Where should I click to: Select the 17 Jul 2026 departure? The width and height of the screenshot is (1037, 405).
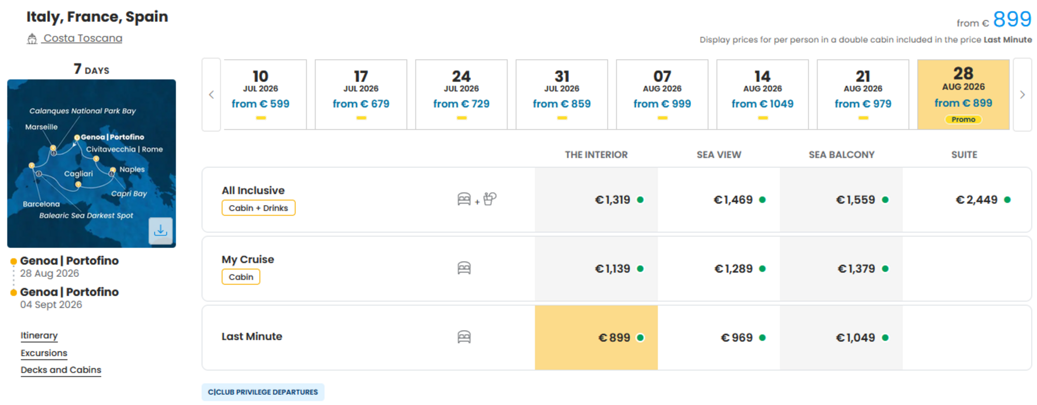(x=361, y=95)
